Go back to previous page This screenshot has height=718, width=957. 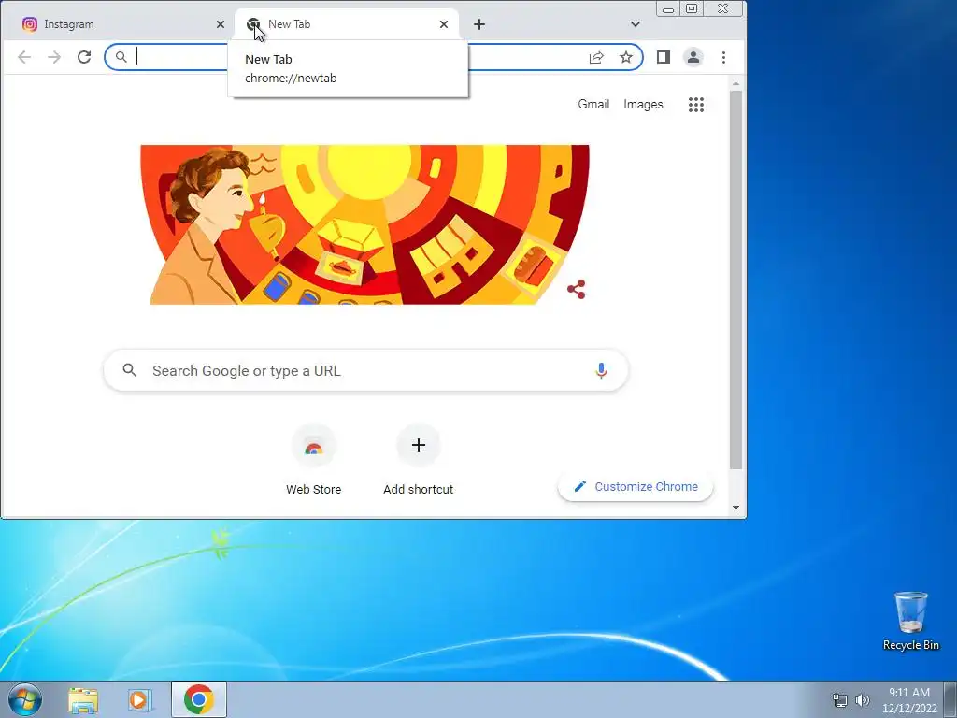tap(24, 57)
